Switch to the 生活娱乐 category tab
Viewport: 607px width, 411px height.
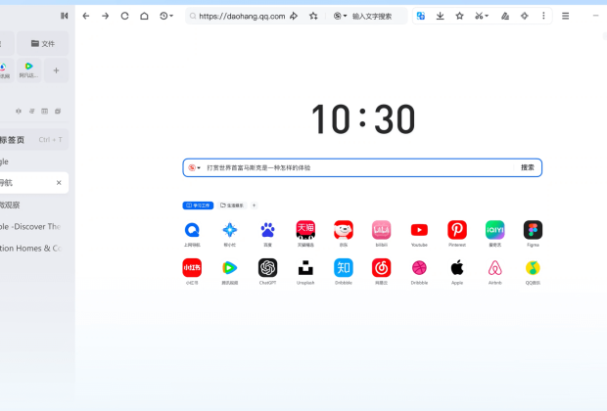[233, 205]
